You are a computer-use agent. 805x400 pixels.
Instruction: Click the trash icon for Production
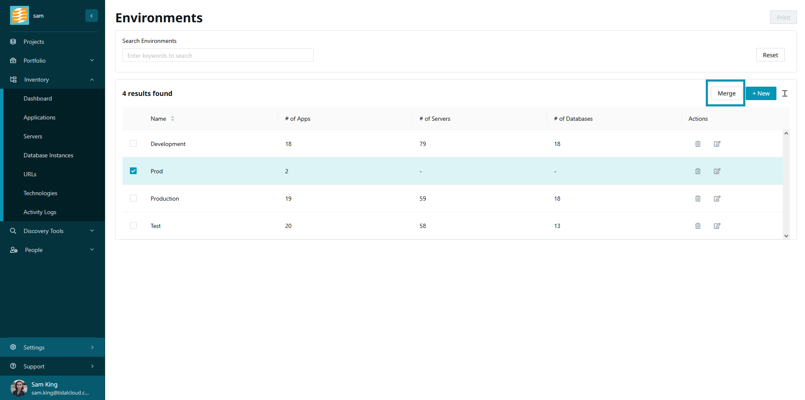click(697, 199)
